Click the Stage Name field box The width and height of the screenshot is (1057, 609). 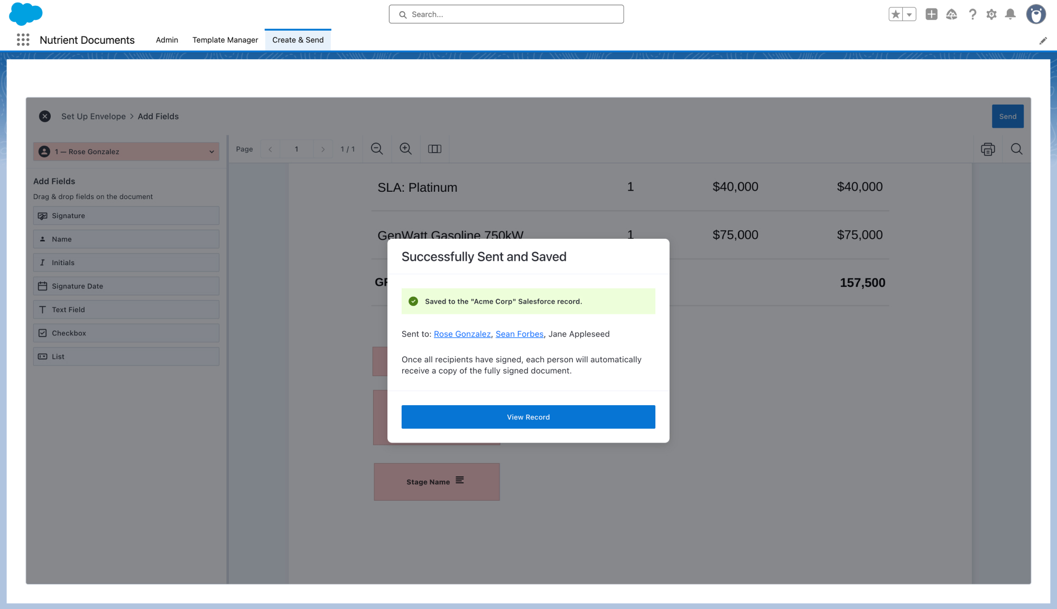pos(437,482)
